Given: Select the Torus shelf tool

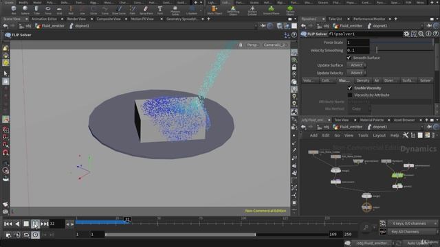Looking at the screenshot, I should coord(48,10).
